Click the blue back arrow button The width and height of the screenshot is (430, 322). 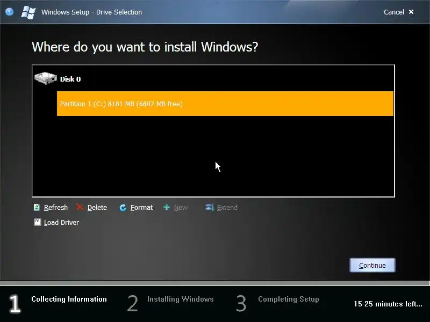(9, 12)
